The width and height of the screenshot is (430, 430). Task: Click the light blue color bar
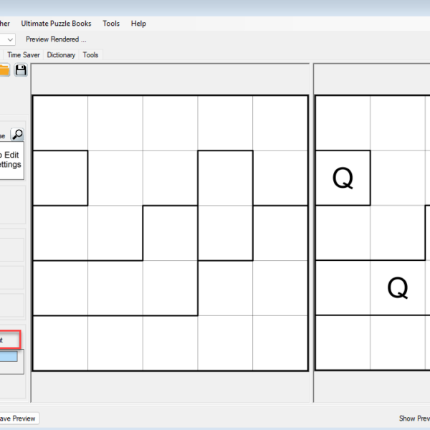click(x=9, y=356)
